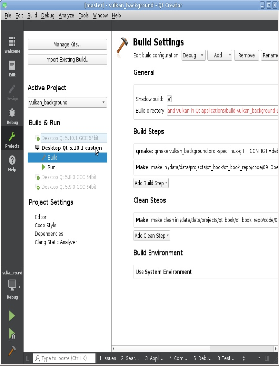Open the Compile Output pane
Image resolution: width=279 pixels, height=366 pixels.
tap(178, 358)
